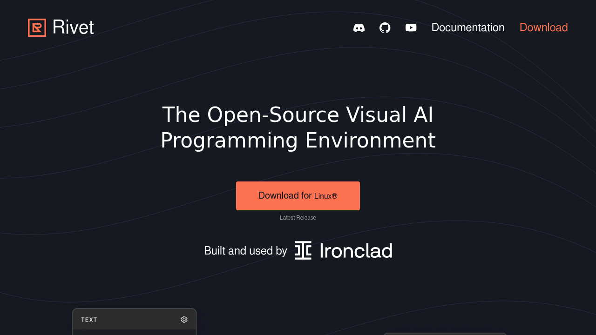Follow the Latest Release link
This screenshot has width=596, height=335.
(x=298, y=218)
